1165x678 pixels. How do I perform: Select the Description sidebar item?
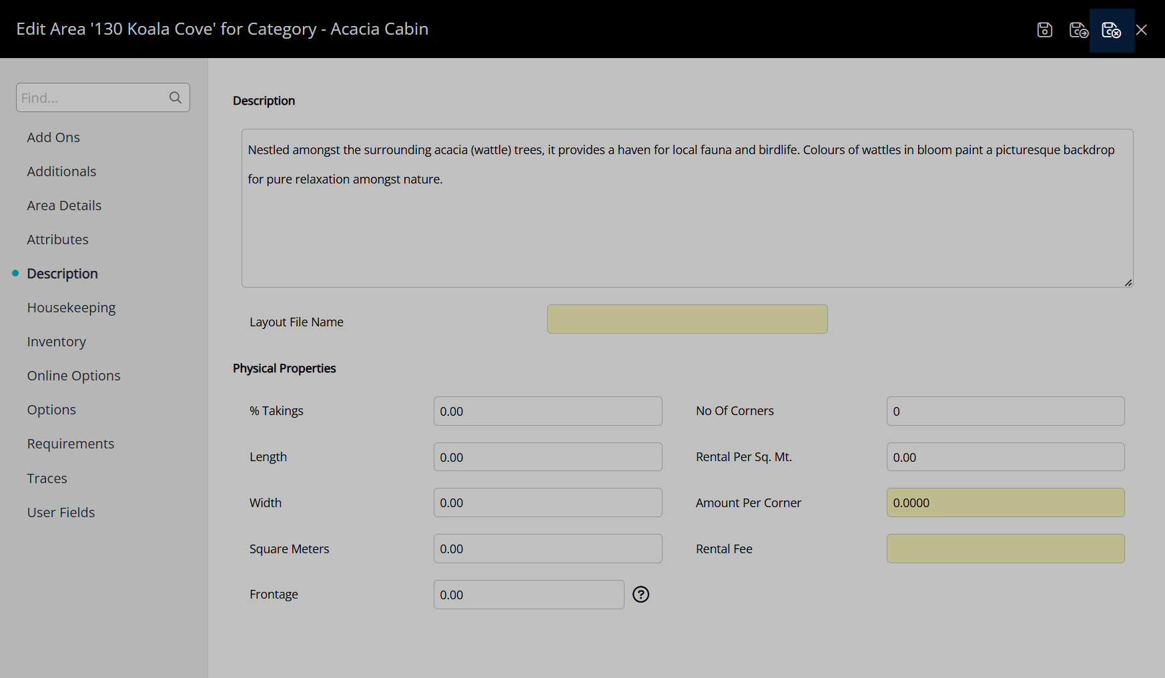[x=62, y=274]
